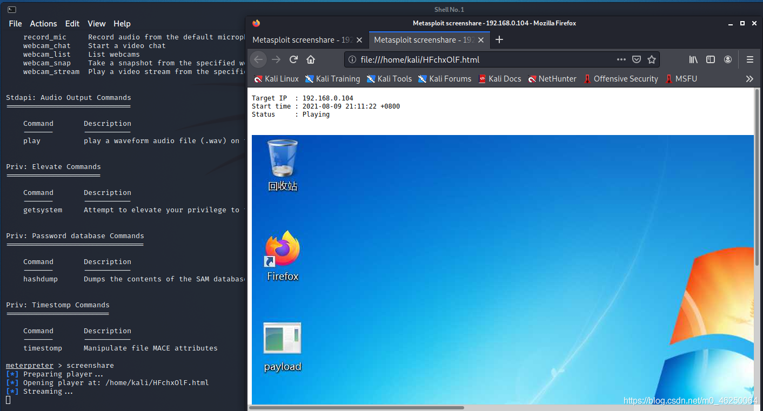The width and height of the screenshot is (763, 411).
Task: Click the 'Opening player at' output line
Action: (x=108, y=383)
